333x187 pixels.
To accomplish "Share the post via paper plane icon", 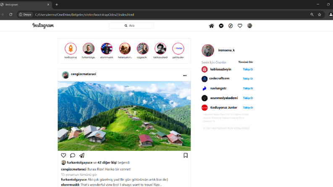I will (82, 156).
